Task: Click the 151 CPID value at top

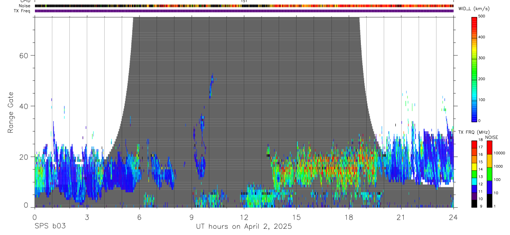Action: pyautogui.click(x=244, y=1)
